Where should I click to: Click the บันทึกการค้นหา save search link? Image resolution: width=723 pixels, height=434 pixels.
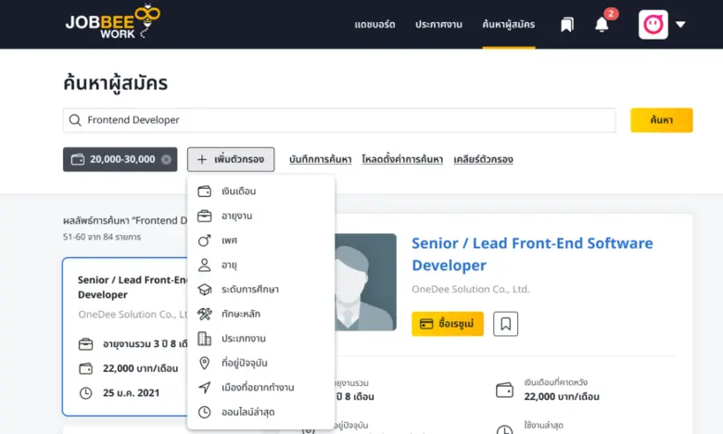(x=320, y=159)
